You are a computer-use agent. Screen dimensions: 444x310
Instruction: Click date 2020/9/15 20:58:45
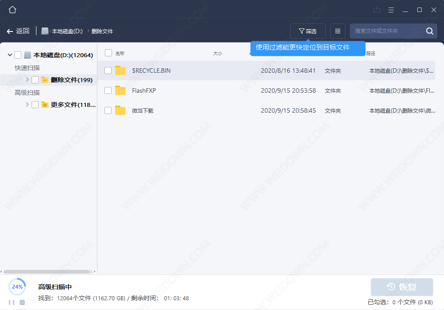[x=288, y=110]
